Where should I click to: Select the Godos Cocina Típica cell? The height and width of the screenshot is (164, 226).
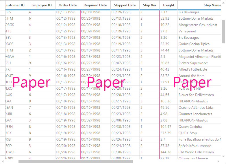click(199, 44)
